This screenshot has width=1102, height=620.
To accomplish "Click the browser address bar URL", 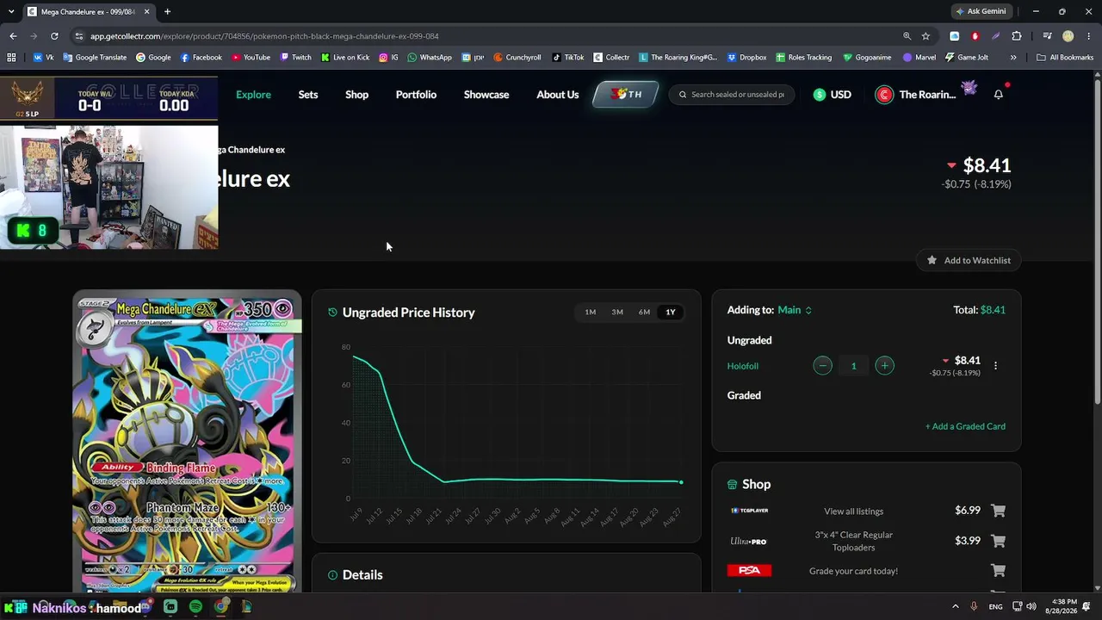I will (x=264, y=36).
